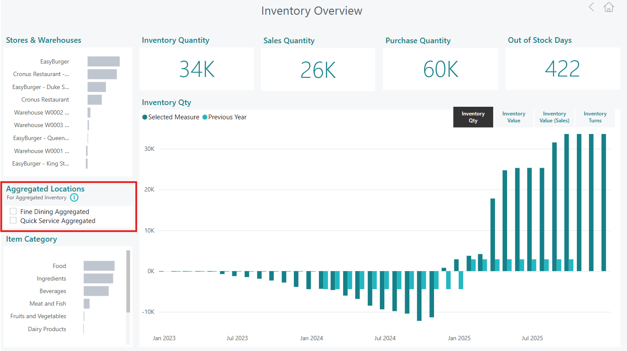Click the EasyBurger - Duke S... store bar
The height and width of the screenshot is (351, 627).
96,87
